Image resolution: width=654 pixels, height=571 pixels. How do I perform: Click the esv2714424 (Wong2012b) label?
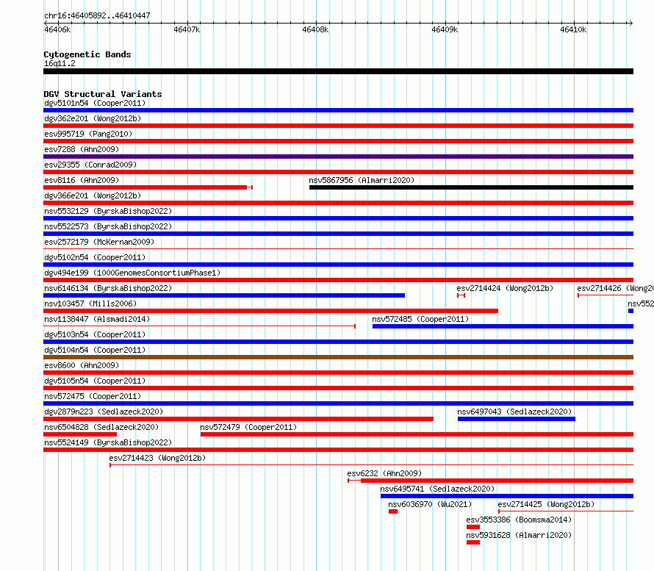point(505,288)
